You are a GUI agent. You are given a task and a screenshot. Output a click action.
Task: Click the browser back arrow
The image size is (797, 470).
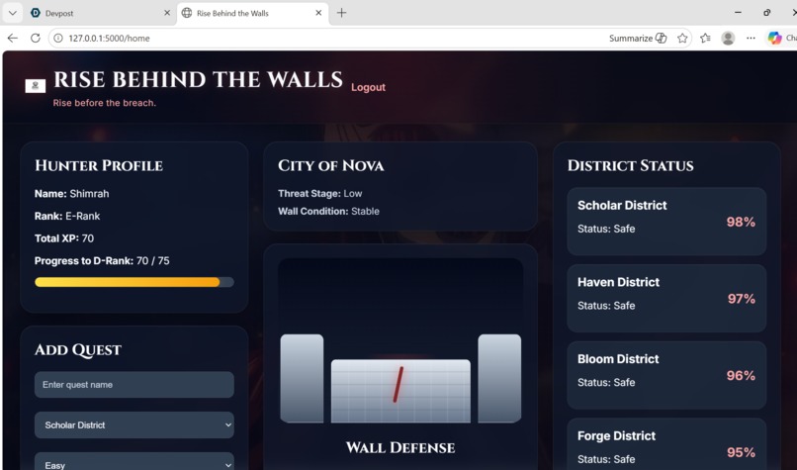(x=13, y=39)
